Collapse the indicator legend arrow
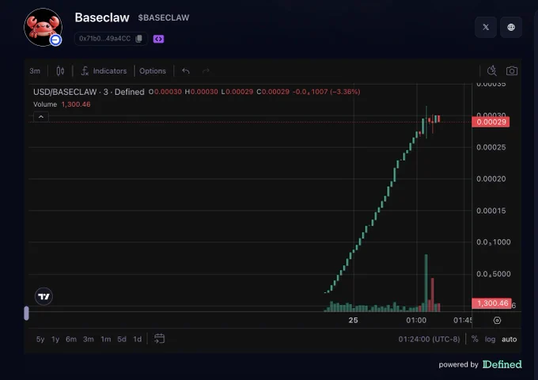The width and height of the screenshot is (538, 380). (41, 116)
